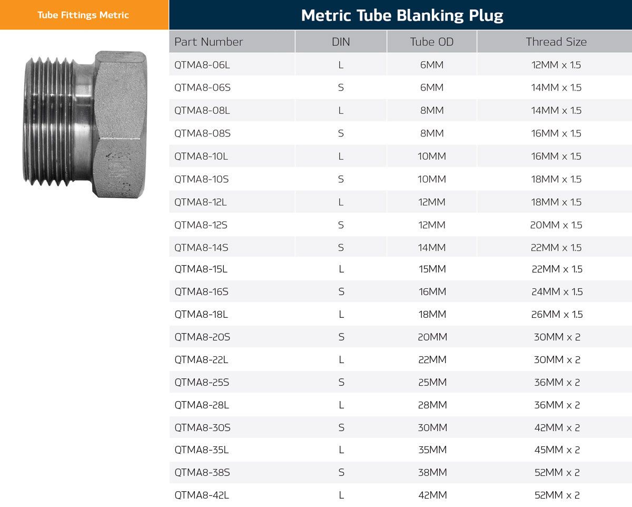Viewport: 632px width, 507px height.
Task: Select the DIN column header
Action: 341,42
